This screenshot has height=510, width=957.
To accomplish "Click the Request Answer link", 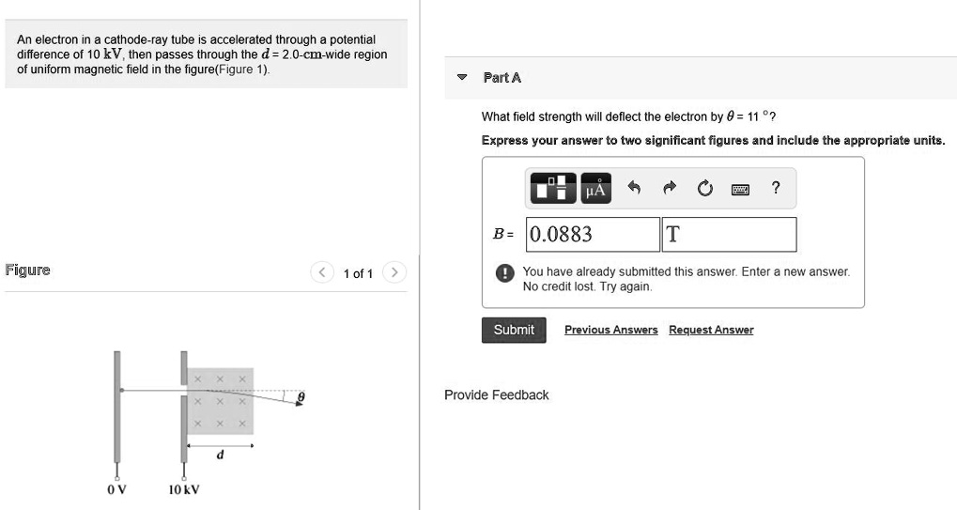I will pos(711,330).
